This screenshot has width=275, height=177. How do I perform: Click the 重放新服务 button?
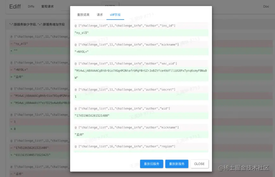click(x=176, y=164)
